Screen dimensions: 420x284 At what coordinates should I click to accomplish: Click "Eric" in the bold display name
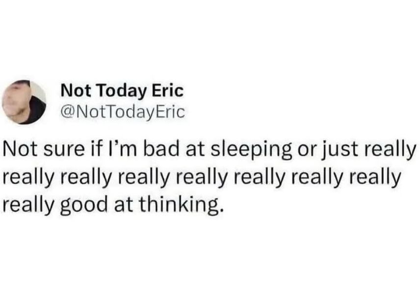[168, 90]
